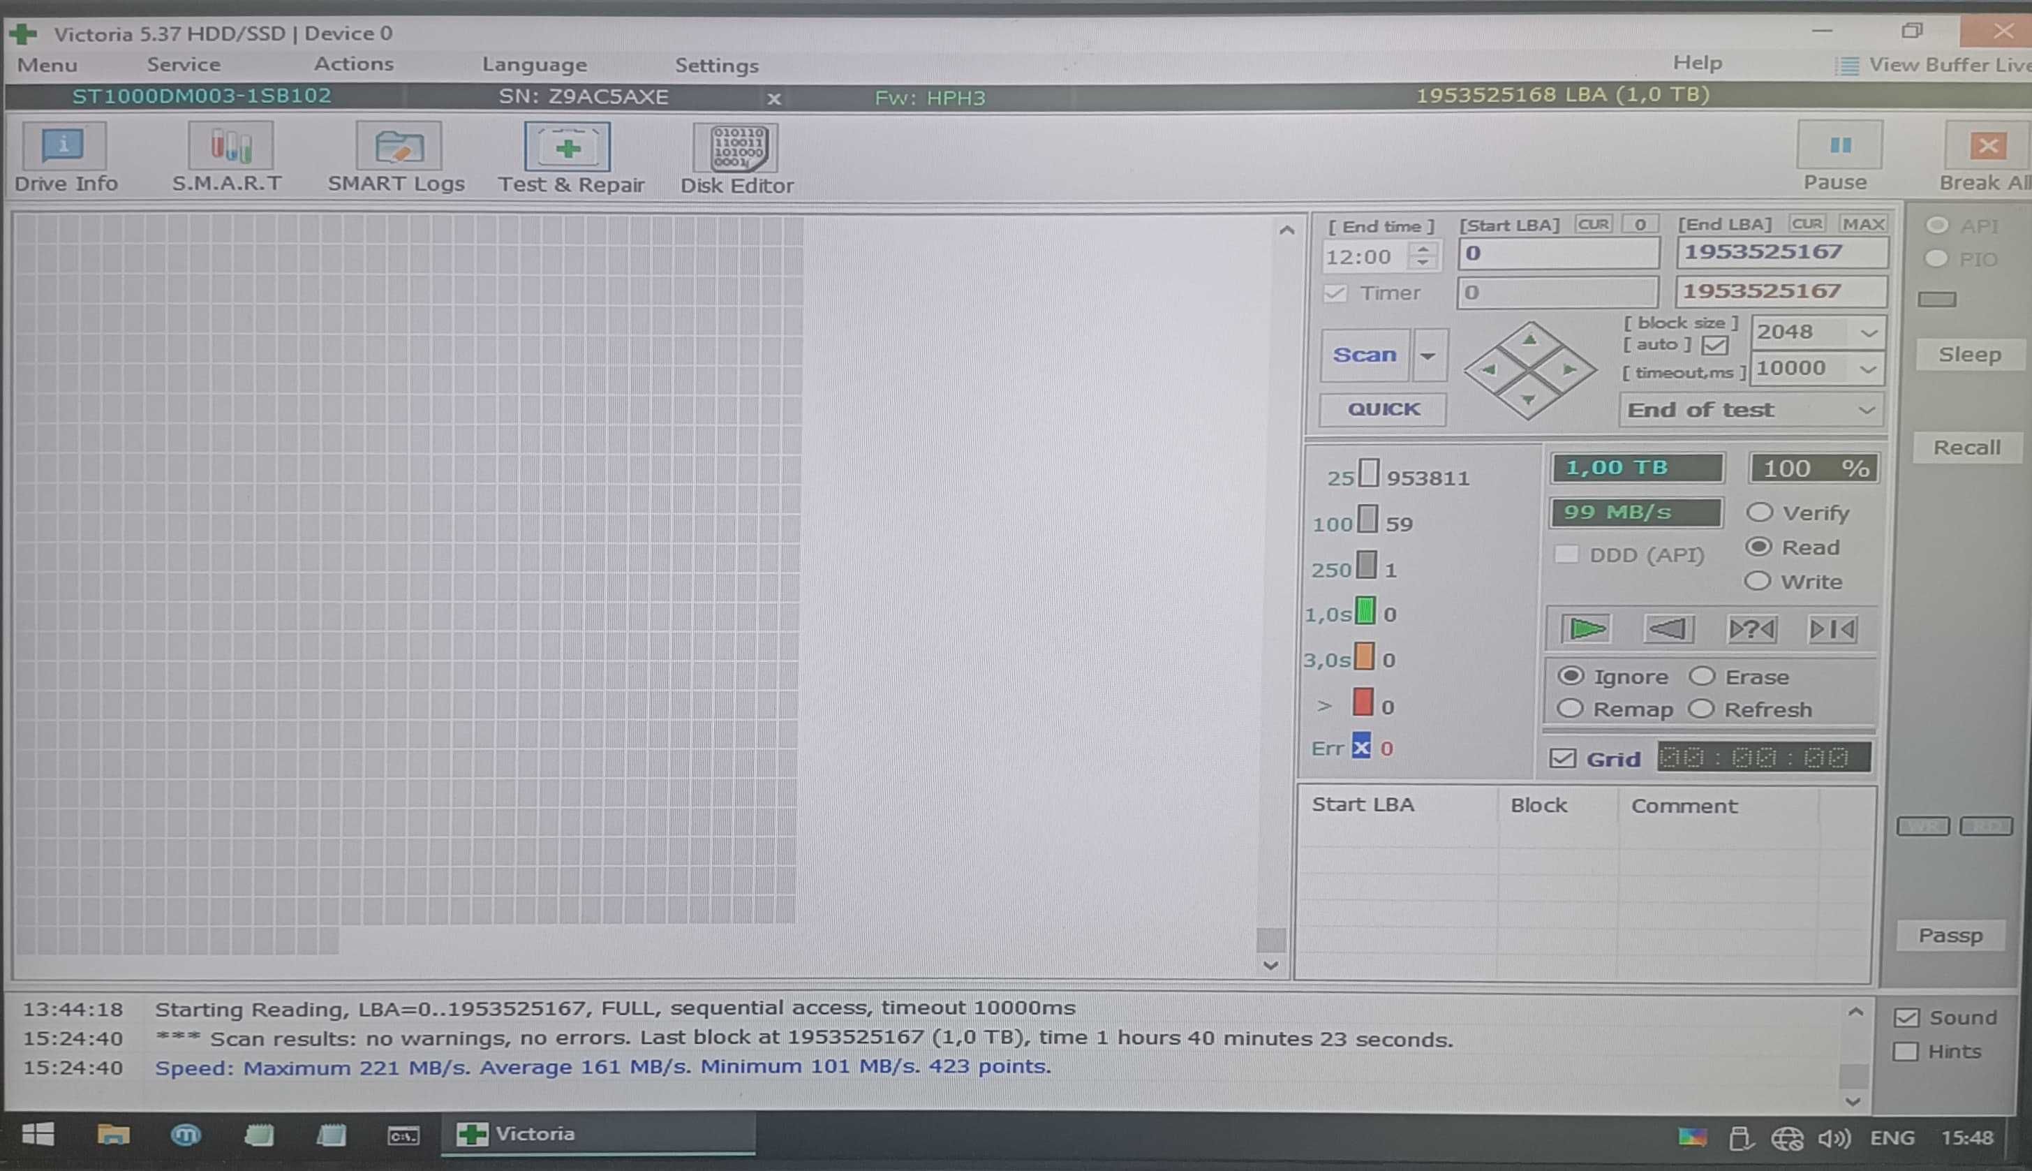Click the up arrow on navigation diamond

click(x=1529, y=339)
